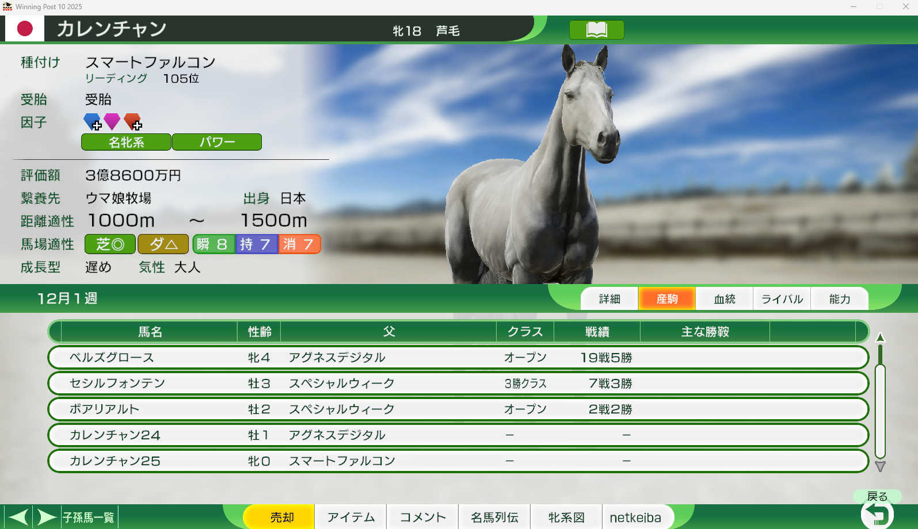918x529 pixels.
Task: Click the ダ△ dirt aptitude badge
Action: coord(163,244)
